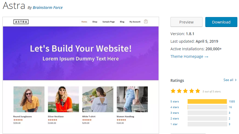Click the 1 star rating link
The width and height of the screenshot is (239, 134).
[174, 124]
